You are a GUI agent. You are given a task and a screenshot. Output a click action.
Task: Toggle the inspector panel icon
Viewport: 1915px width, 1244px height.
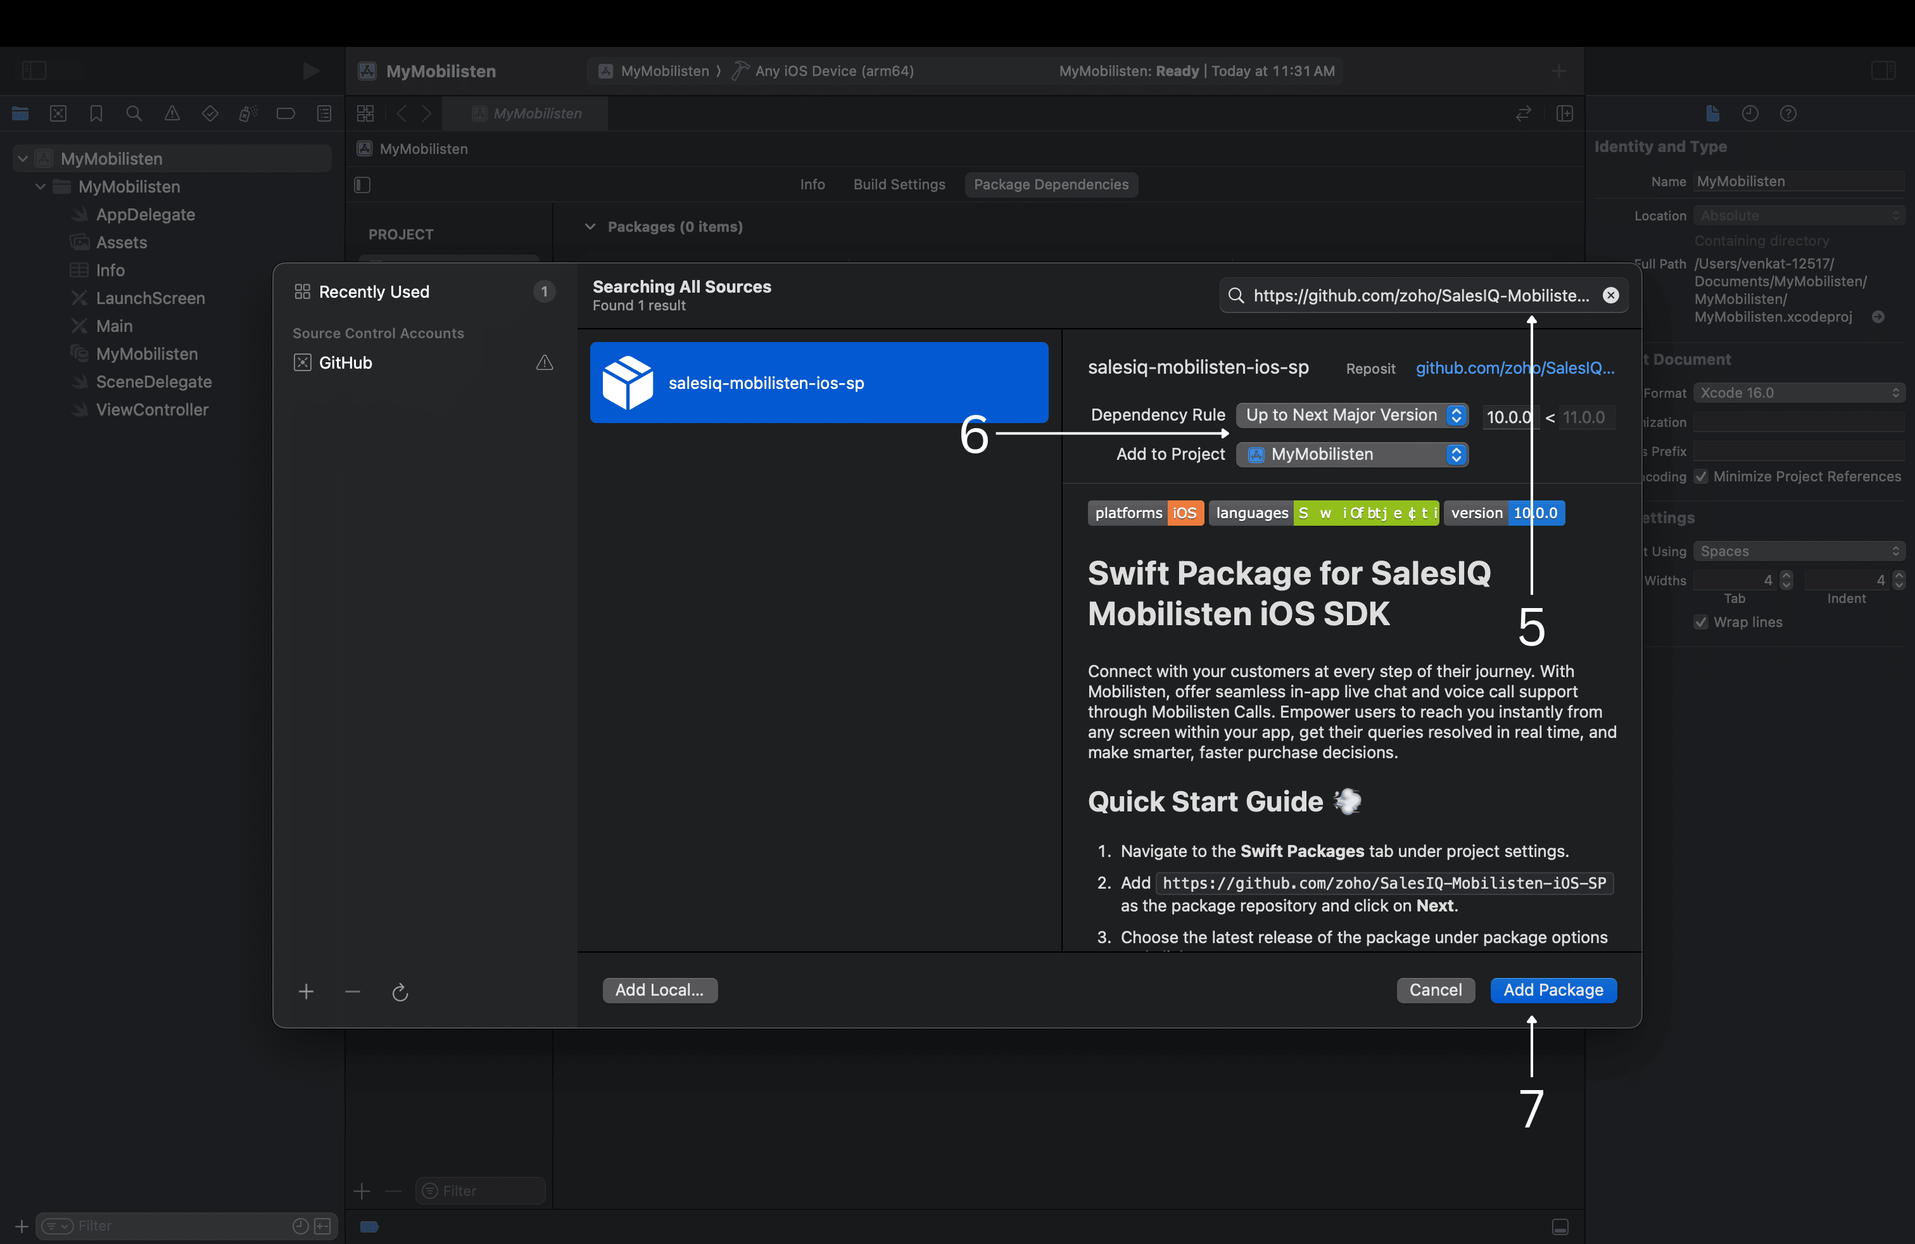coord(1883,71)
